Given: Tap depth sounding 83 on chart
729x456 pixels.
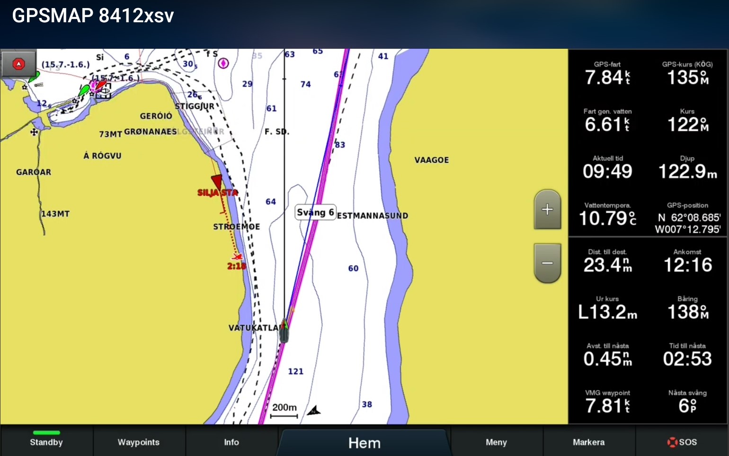Looking at the screenshot, I should point(340,145).
